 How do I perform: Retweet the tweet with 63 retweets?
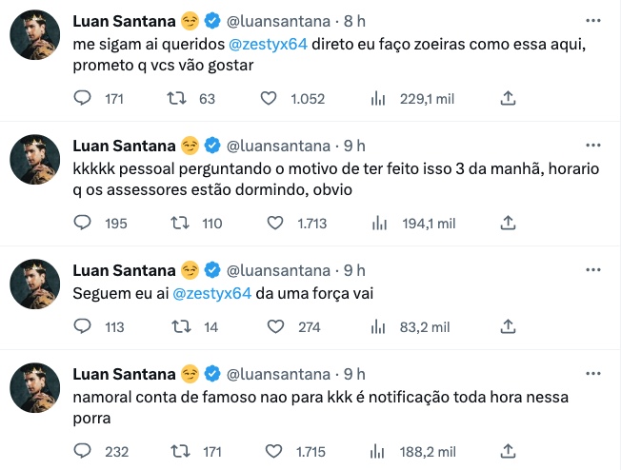[176, 97]
